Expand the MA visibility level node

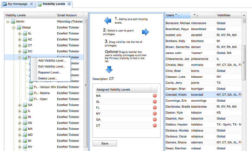coord(20,129)
